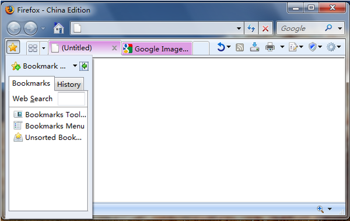Open the security shield icon
The width and height of the screenshot is (350, 221).
click(x=313, y=47)
